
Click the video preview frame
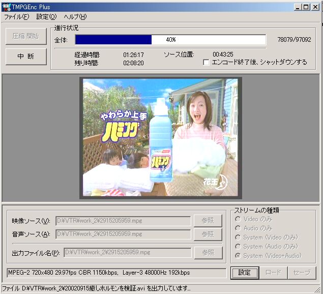click(x=160, y=138)
